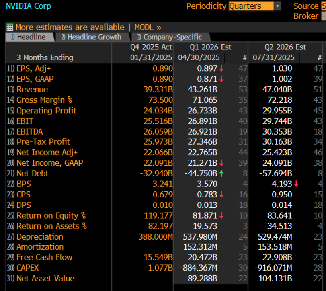This screenshot has width=326, height=291.
Task: Click the DPS row label
Action: pos(24,205)
